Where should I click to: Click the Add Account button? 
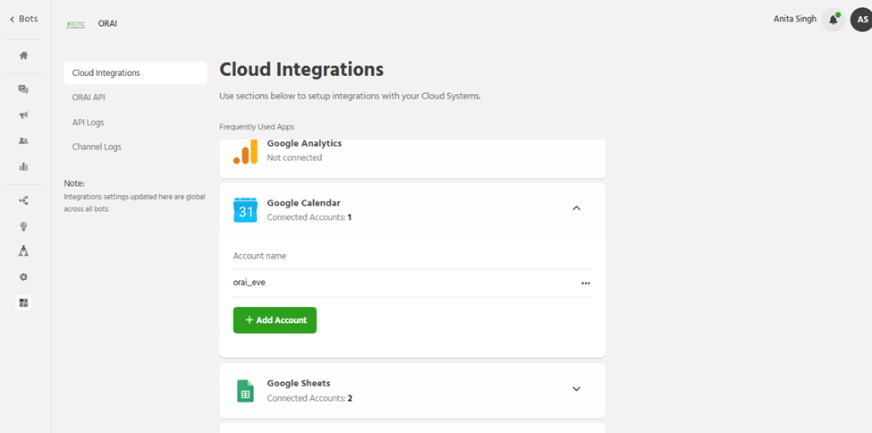[x=275, y=320]
